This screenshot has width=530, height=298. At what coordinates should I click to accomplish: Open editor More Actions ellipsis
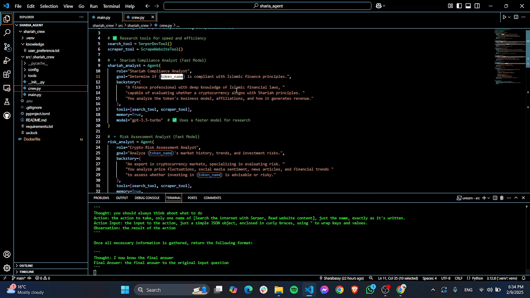pyautogui.click(x=523, y=17)
